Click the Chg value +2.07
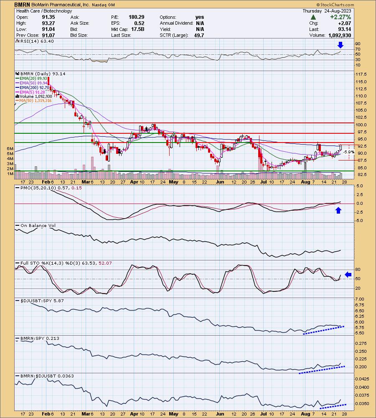The width and height of the screenshot is (376, 418). tap(344, 23)
